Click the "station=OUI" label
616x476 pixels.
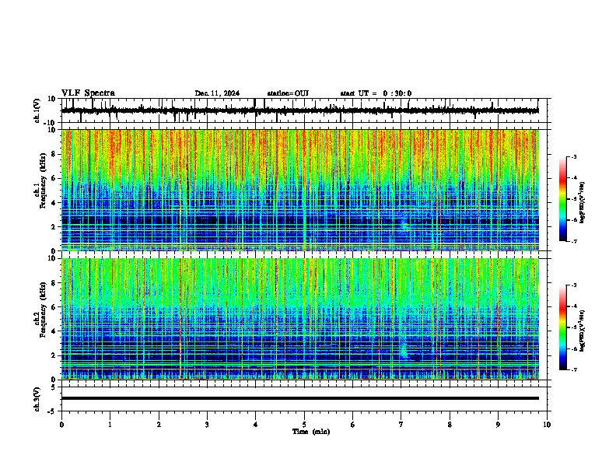click(288, 93)
